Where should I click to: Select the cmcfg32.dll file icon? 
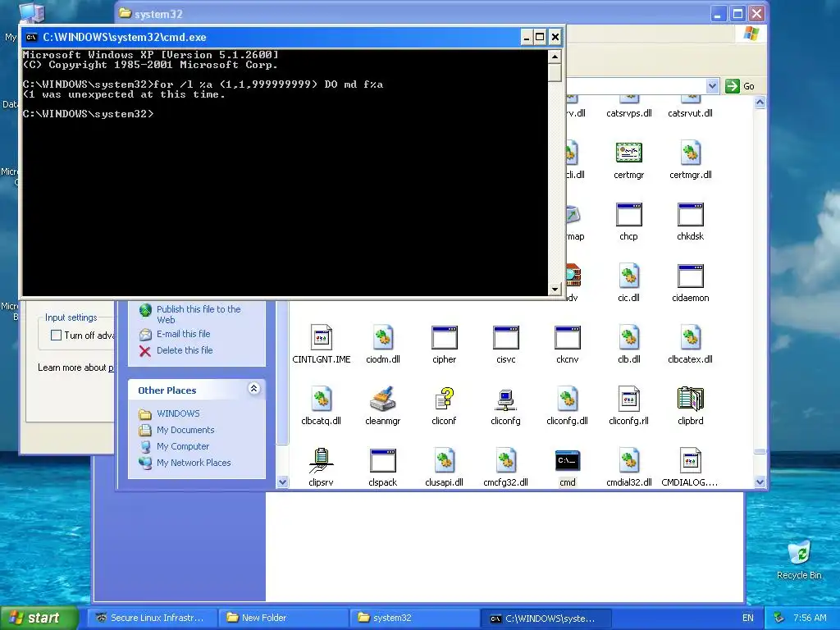[505, 461]
